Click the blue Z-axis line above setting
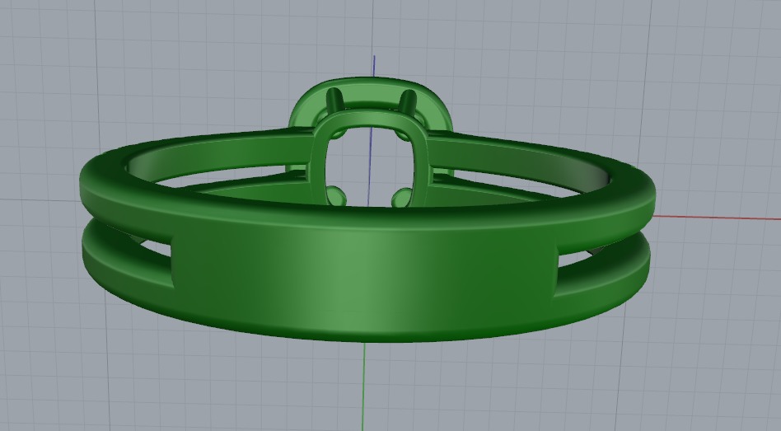This screenshot has height=431, width=781. pos(374,66)
